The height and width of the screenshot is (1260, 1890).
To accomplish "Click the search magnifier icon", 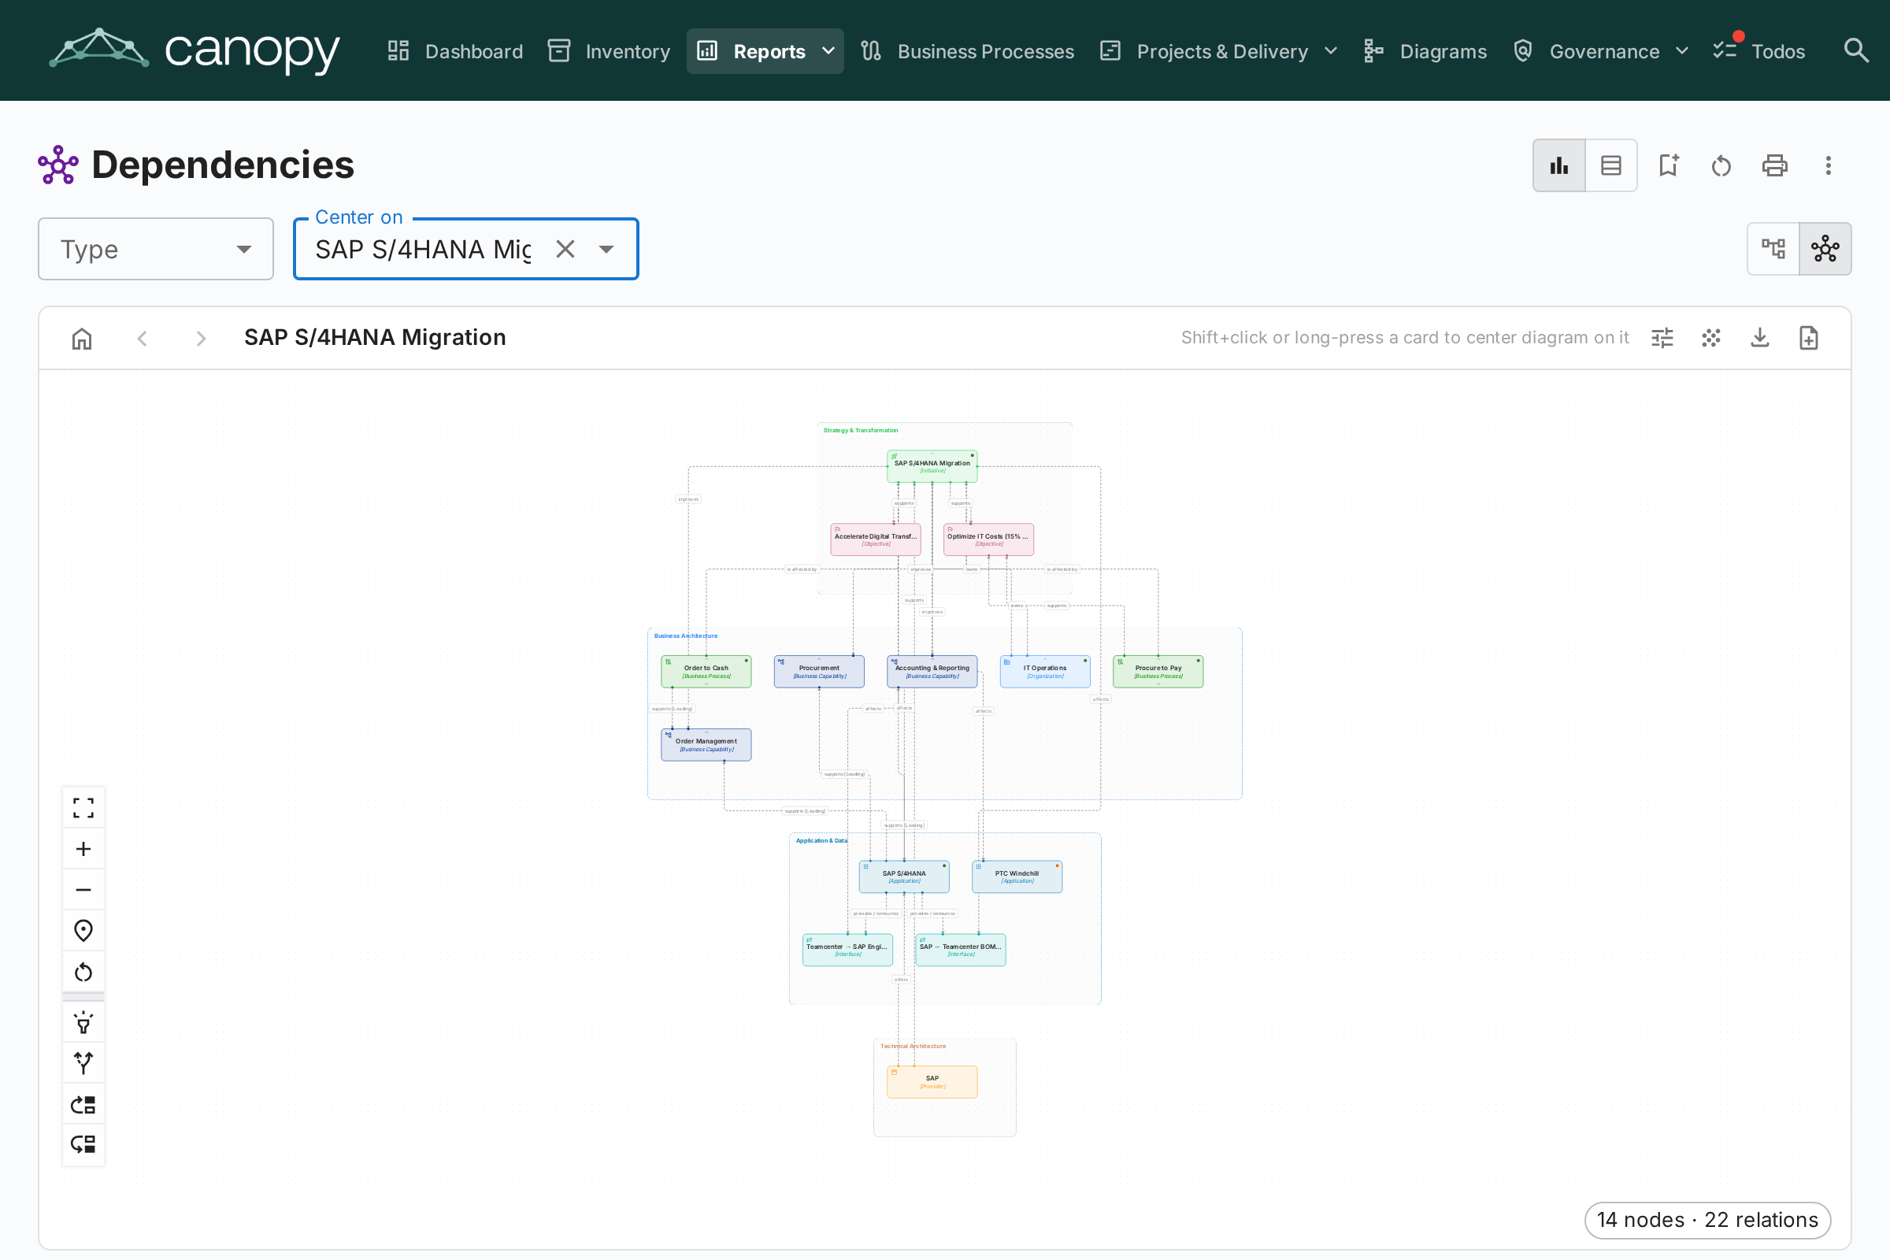I will 1855,50.
